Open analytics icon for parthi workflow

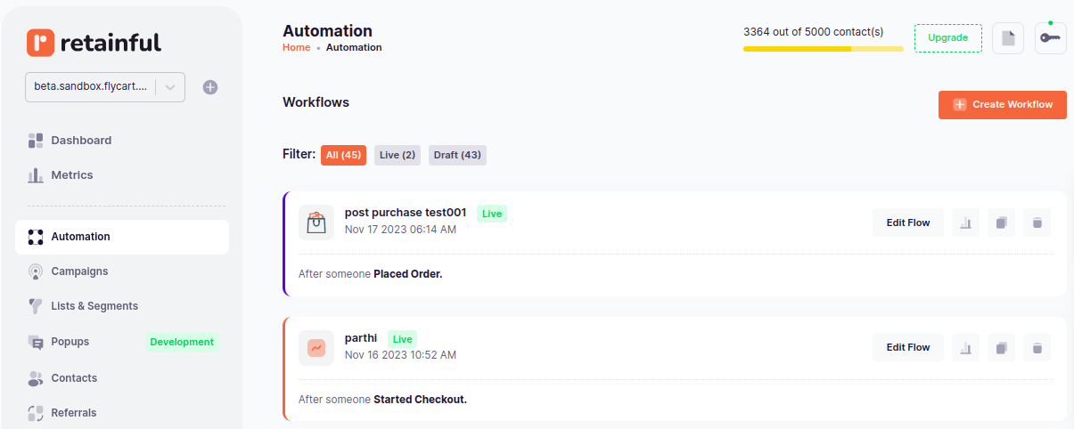[x=965, y=347]
